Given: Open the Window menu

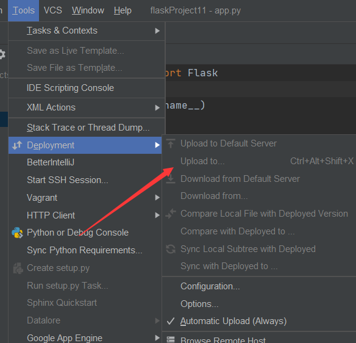Looking at the screenshot, I should 88,10.
